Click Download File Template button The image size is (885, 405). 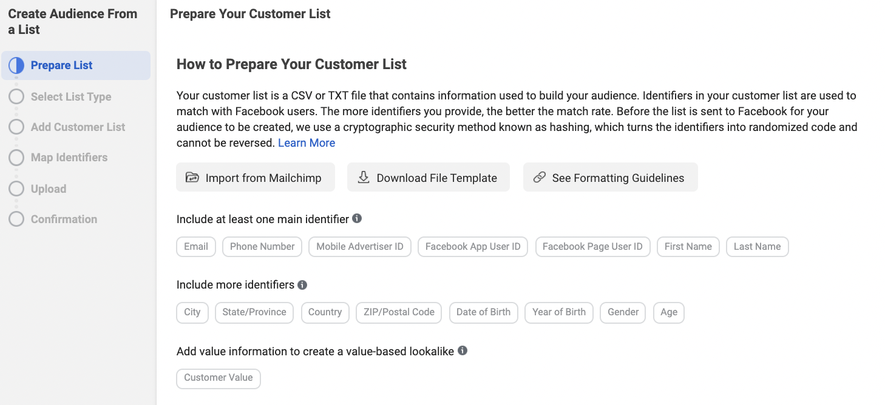429,177
